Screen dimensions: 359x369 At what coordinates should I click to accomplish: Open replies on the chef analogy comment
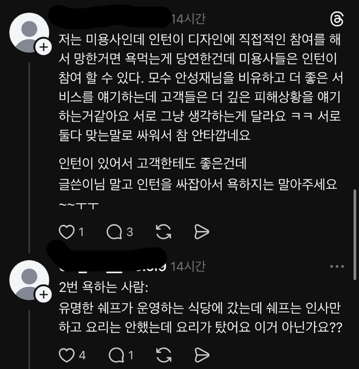click(x=116, y=355)
